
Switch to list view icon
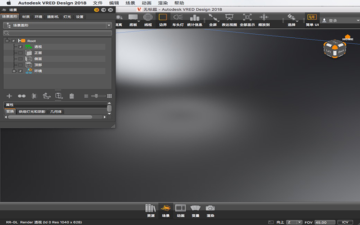[x=86, y=96]
